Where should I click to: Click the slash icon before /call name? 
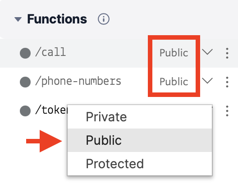[x=37, y=52]
